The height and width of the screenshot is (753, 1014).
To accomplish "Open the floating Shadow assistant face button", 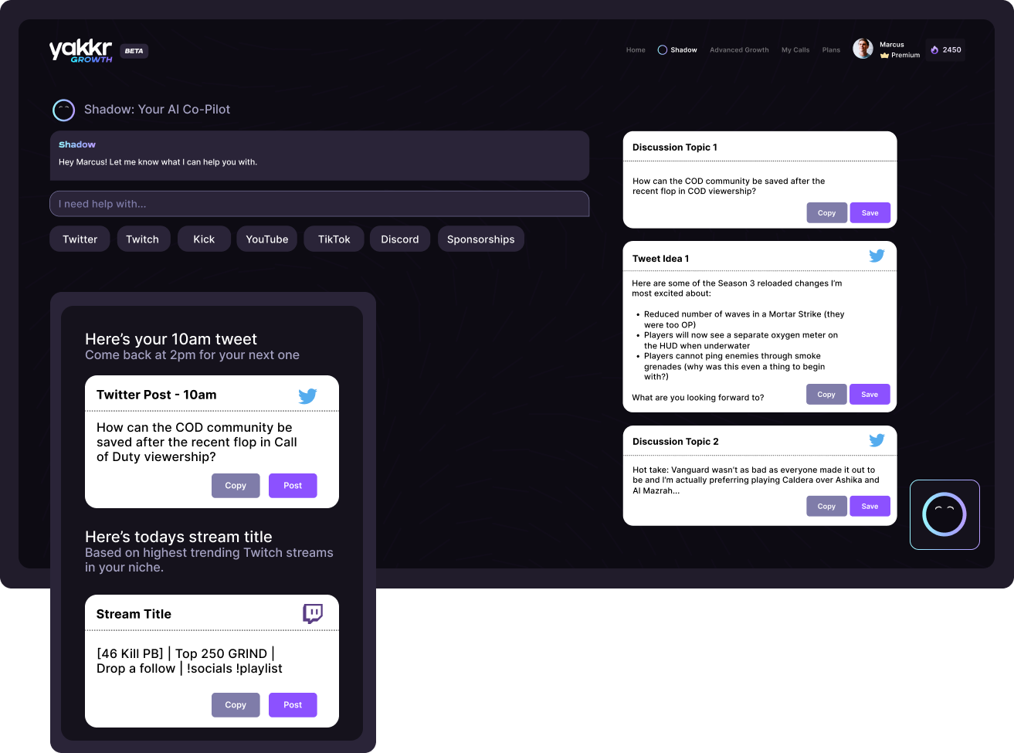I will 944,514.
